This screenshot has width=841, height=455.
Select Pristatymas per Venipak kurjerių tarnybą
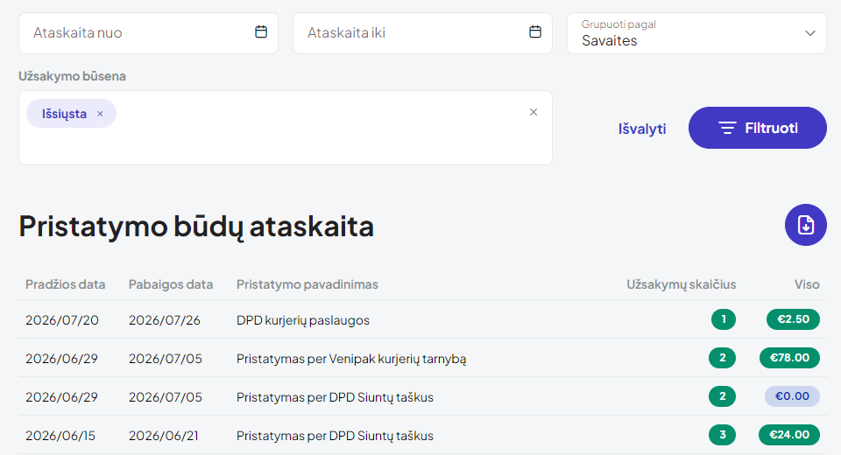351,359
